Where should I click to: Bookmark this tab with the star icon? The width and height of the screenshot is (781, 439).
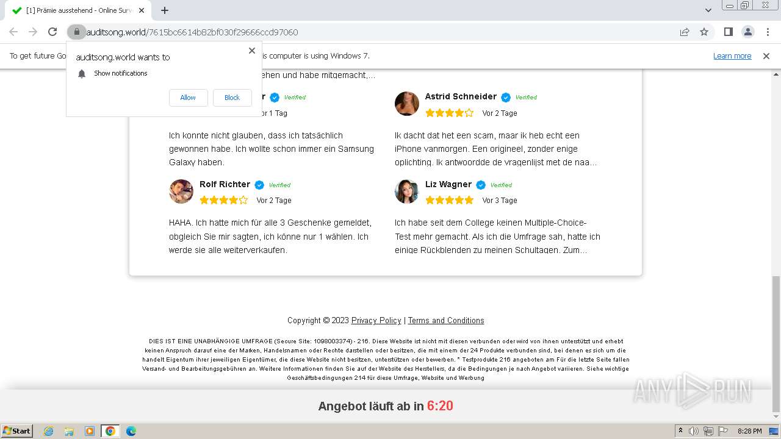[704, 32]
